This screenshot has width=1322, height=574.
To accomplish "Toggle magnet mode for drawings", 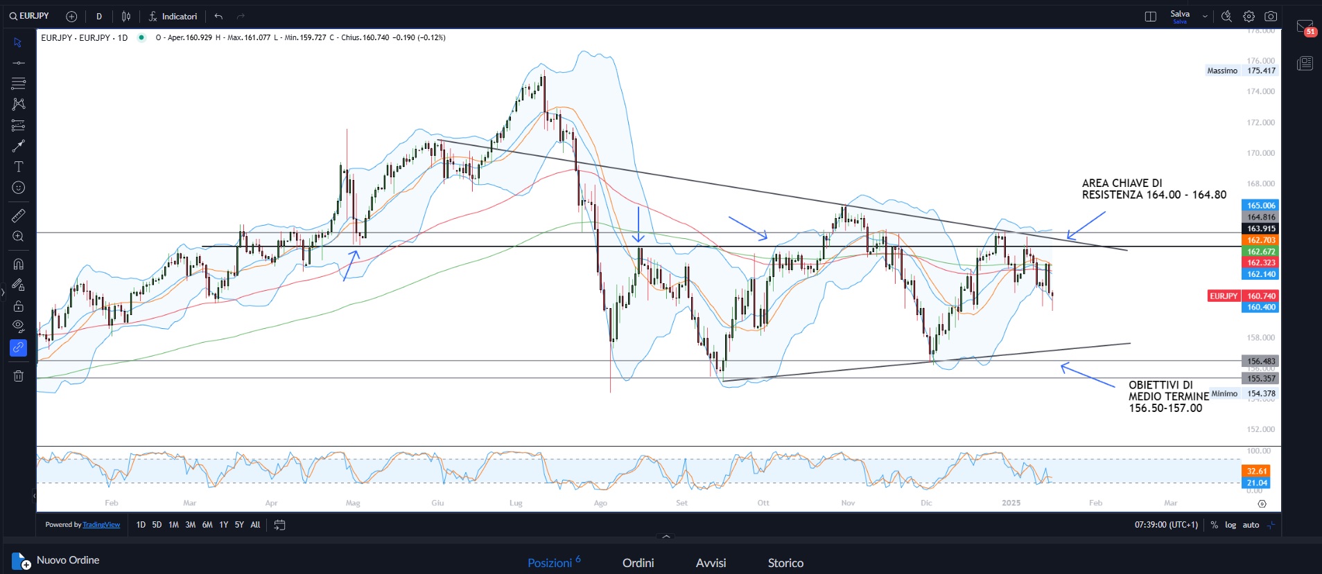I will [19, 264].
